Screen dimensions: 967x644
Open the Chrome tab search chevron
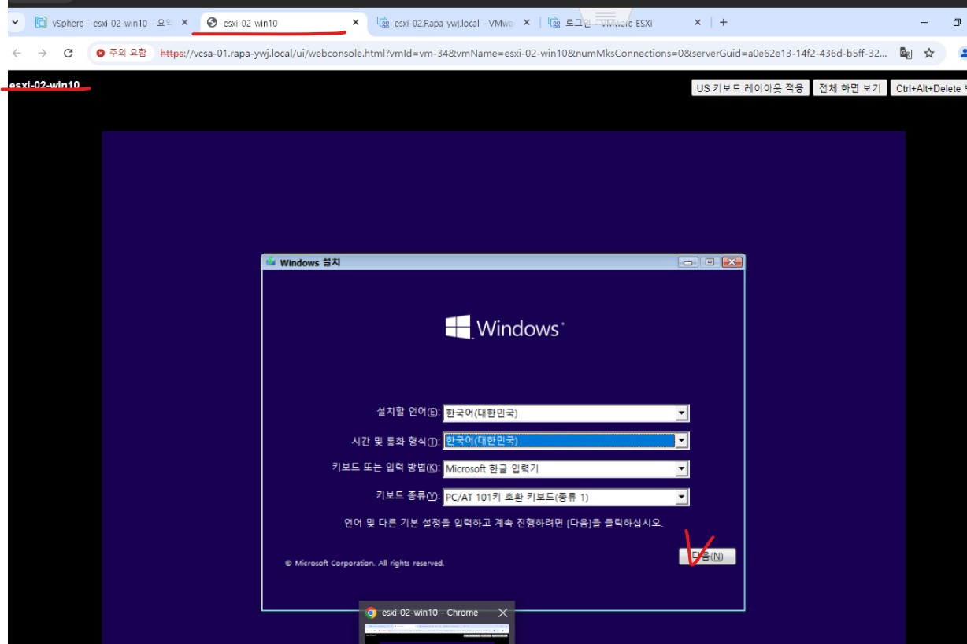[16, 23]
